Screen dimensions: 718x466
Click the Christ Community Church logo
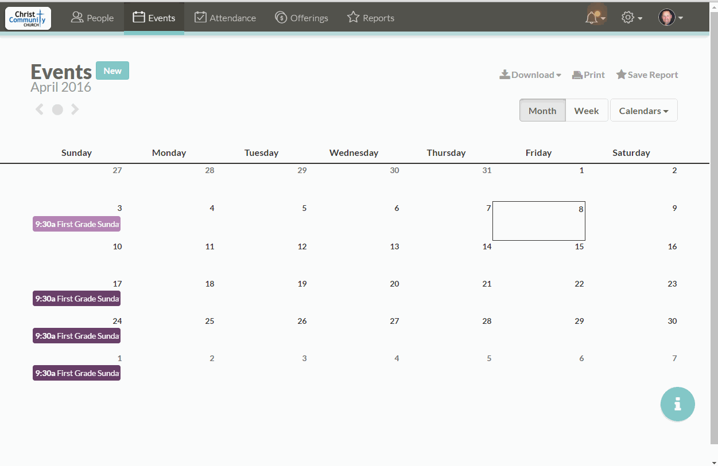pos(28,18)
